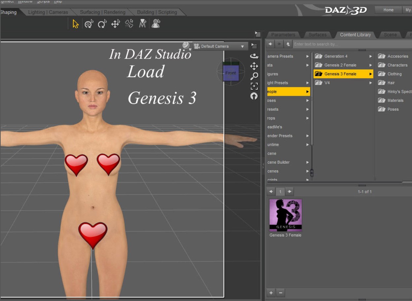
Task: Expand the Camera Presets category arrow
Action: [307, 56]
